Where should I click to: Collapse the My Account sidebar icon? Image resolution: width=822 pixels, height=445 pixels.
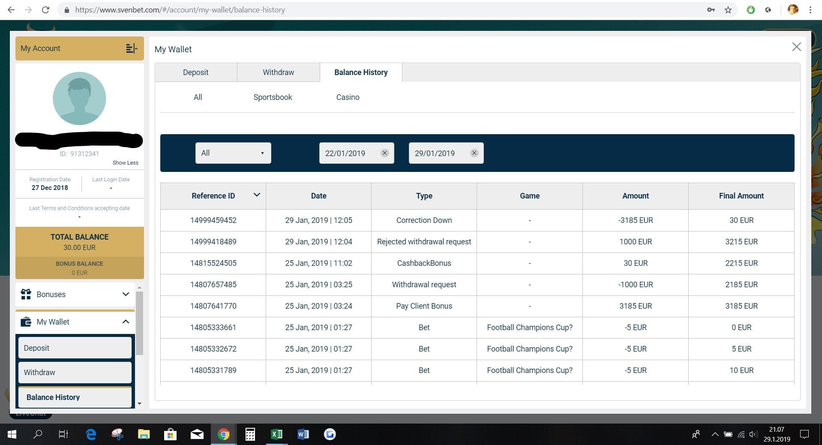(132, 48)
